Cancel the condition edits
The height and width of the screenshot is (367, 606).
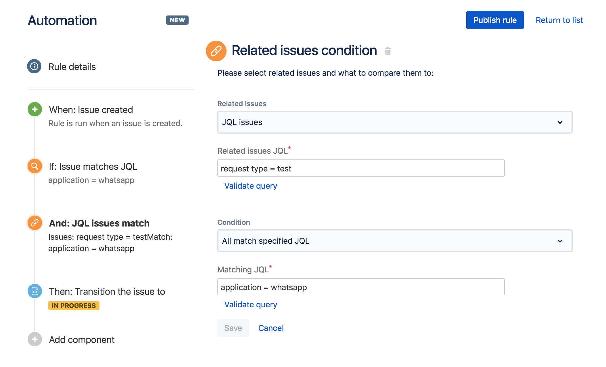pos(271,328)
